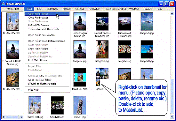Select Crown Princess Skagway.jpg thumbnail
Viewport: 176px width, 121px height.
(102, 21)
